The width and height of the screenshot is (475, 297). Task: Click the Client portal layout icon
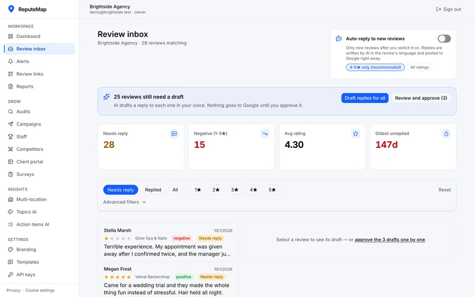point(11,162)
